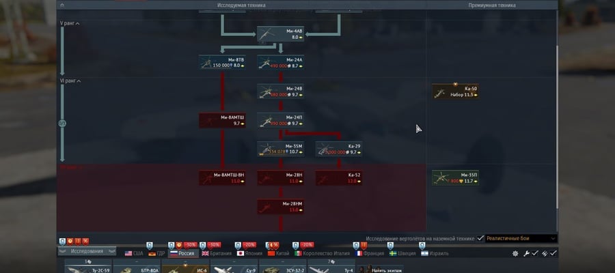Screen dimensions: 615x273
Task: Open the Реалистичные бои game mode dropdown
Action: point(521,238)
